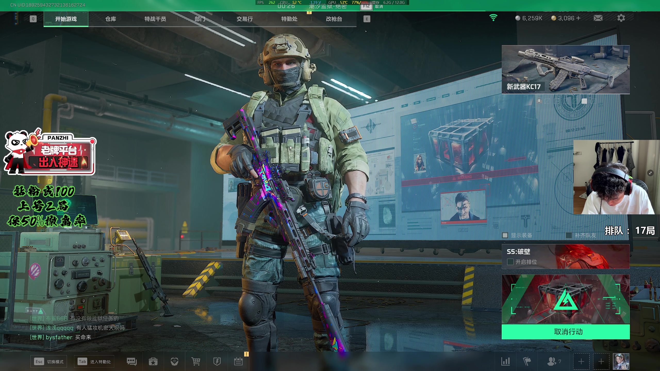Open the settings gear icon
The width and height of the screenshot is (660, 371).
coord(621,18)
